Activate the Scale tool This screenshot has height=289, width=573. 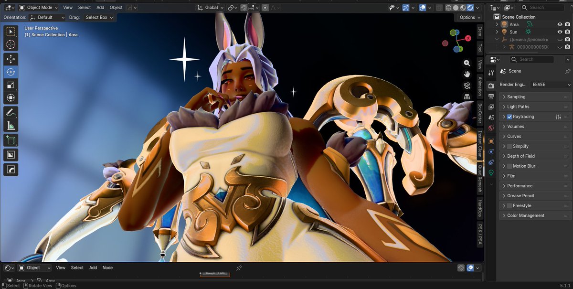[11, 85]
